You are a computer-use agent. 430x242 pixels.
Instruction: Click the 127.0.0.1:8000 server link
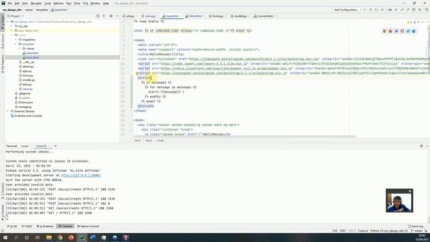click(x=81, y=175)
